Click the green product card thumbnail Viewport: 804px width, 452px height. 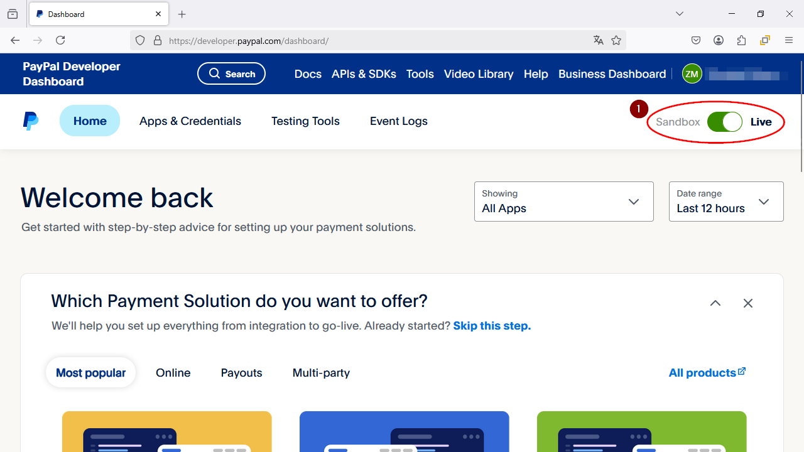642,431
